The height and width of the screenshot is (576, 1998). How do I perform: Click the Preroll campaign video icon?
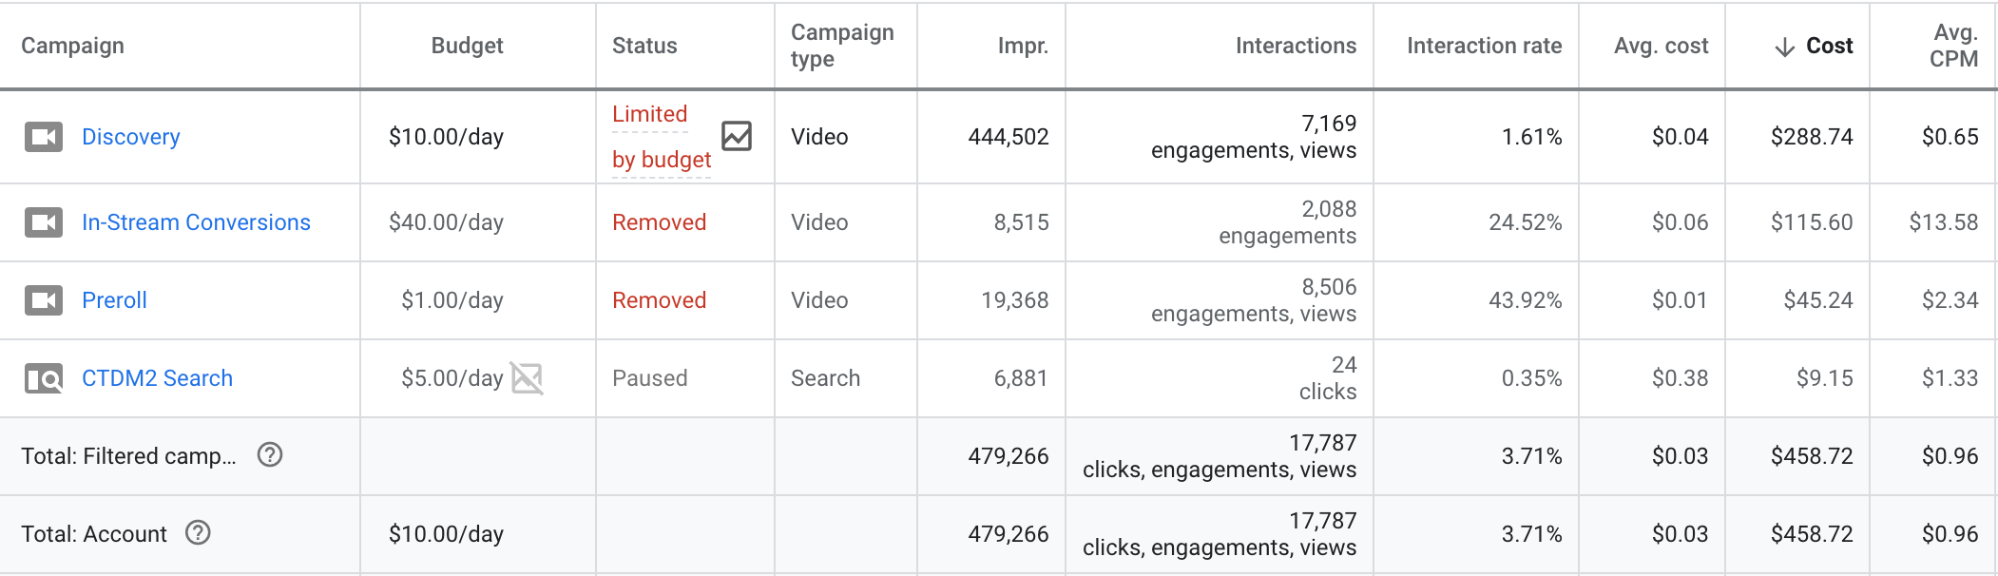click(44, 300)
